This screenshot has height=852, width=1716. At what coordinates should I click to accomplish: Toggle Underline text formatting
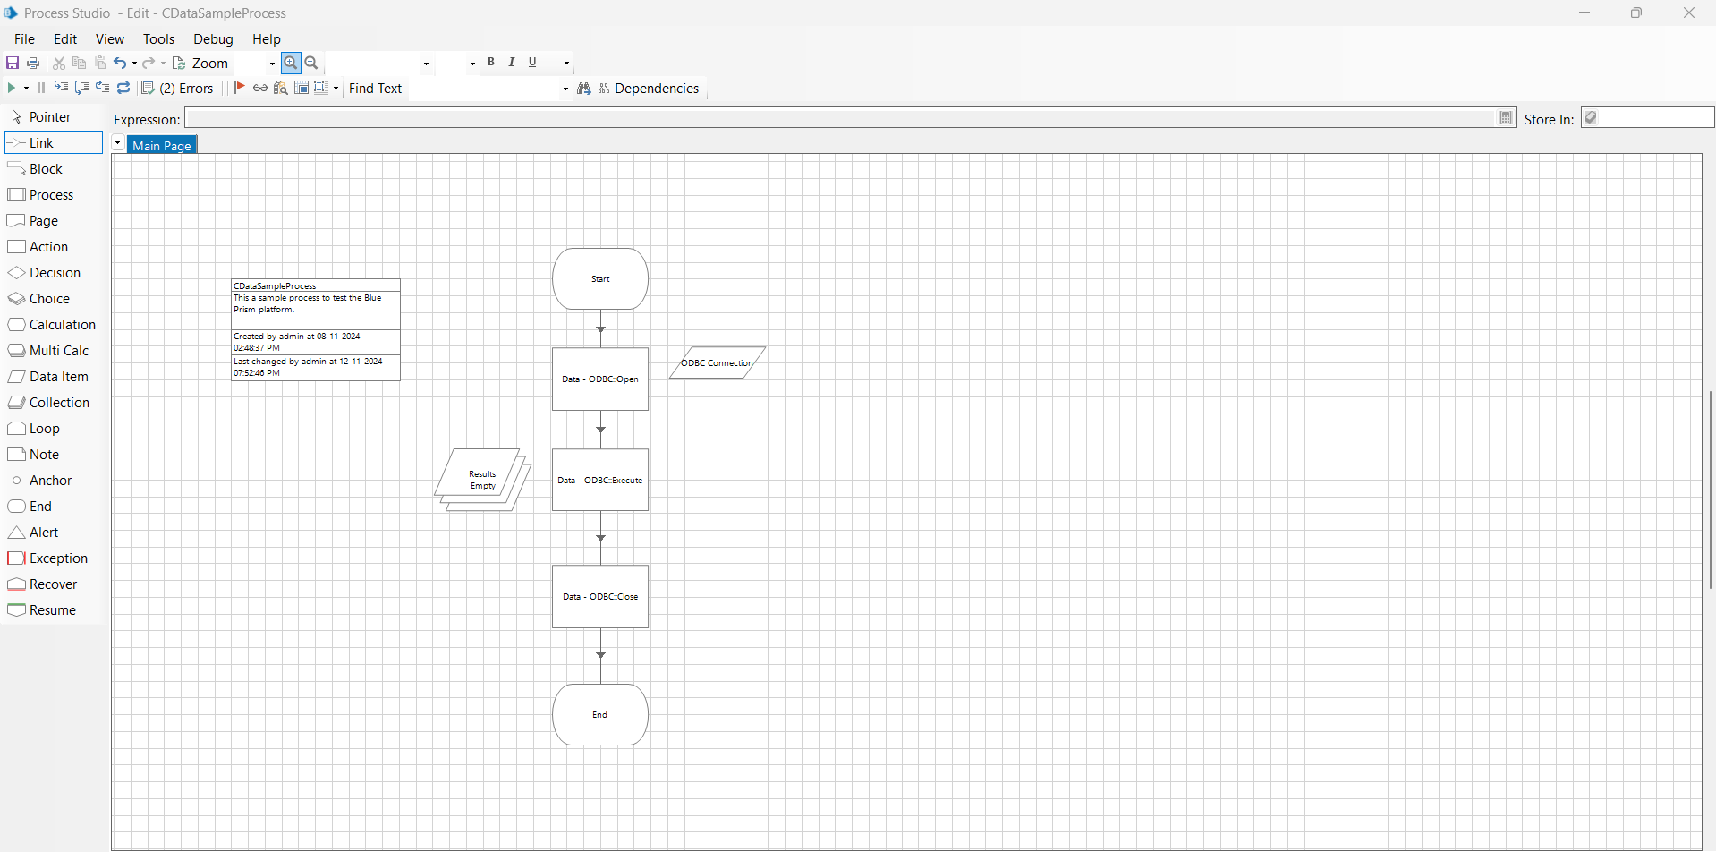tap(532, 63)
